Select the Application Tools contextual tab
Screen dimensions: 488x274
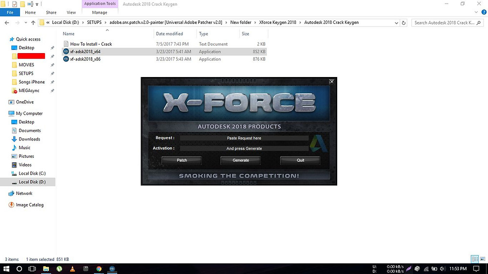click(100, 4)
